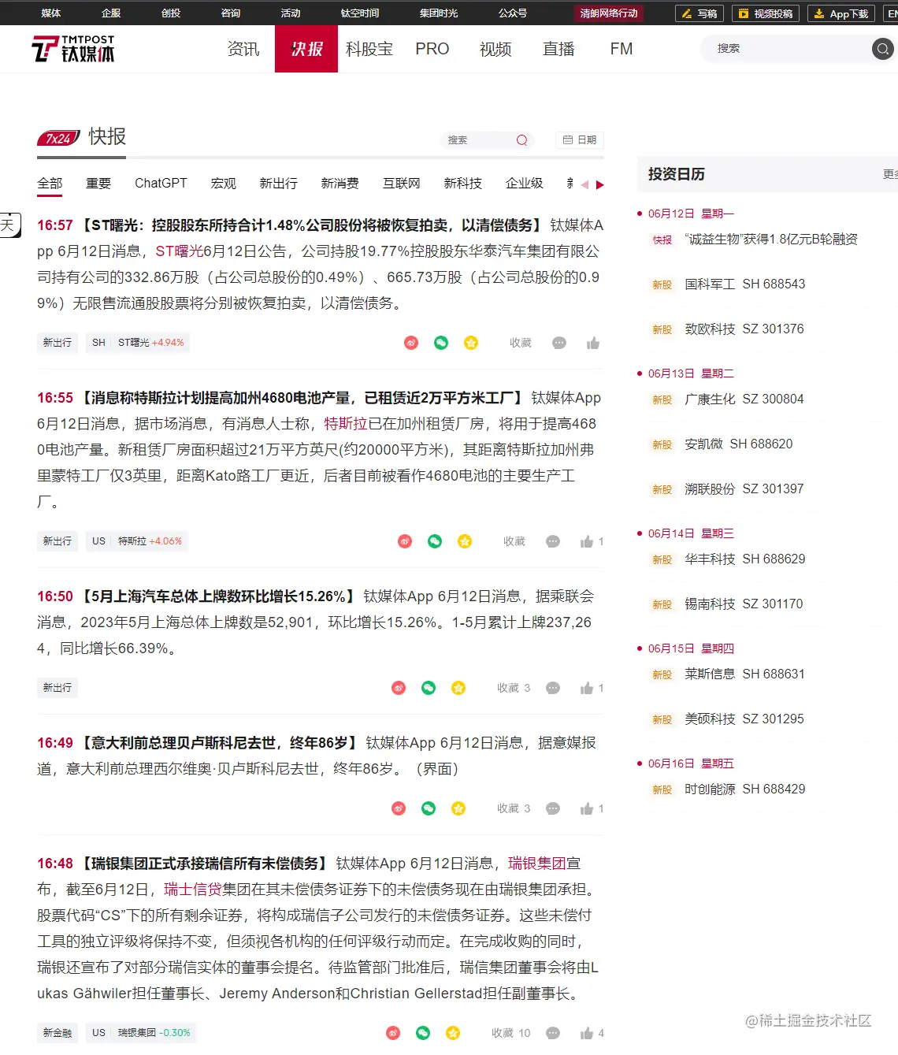Share 上海汽车上牌 news to WeChat
The image size is (898, 1055).
pos(429,688)
